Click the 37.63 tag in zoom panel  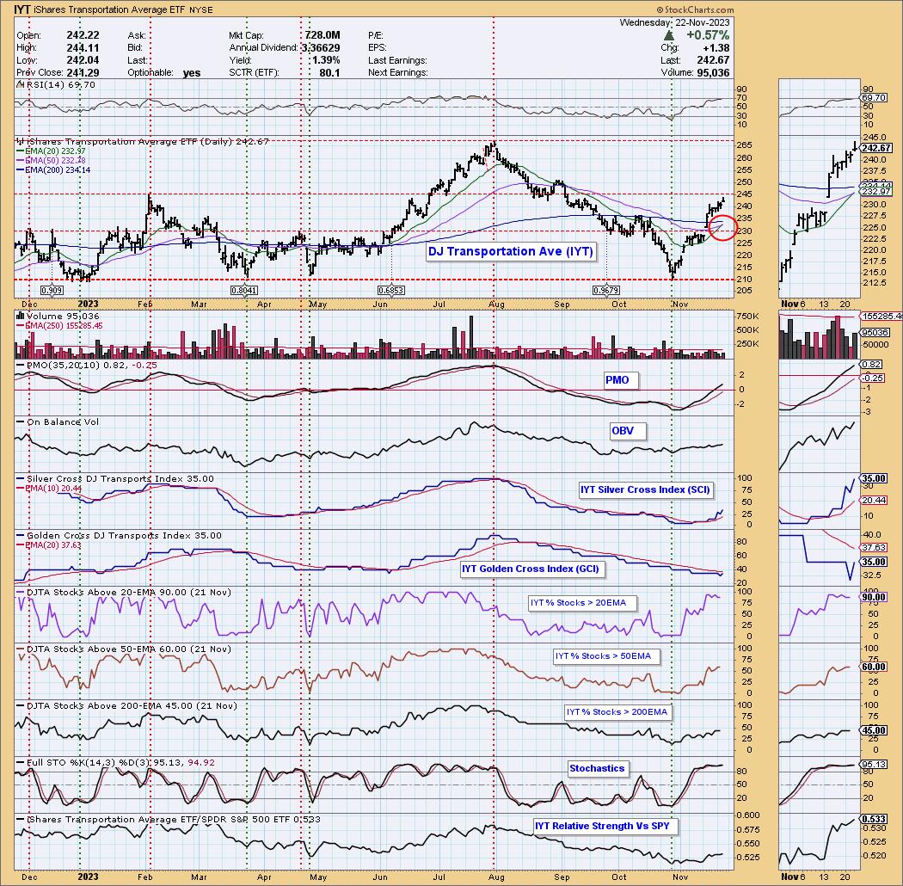[874, 548]
